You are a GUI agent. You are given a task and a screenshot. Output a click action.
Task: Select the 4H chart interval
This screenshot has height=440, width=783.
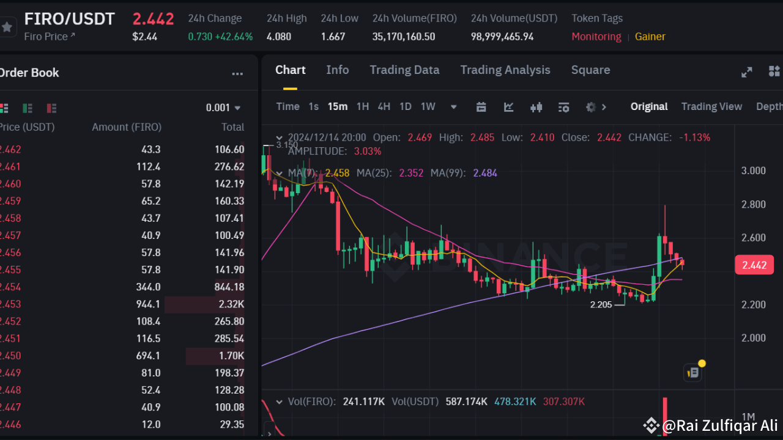(384, 106)
